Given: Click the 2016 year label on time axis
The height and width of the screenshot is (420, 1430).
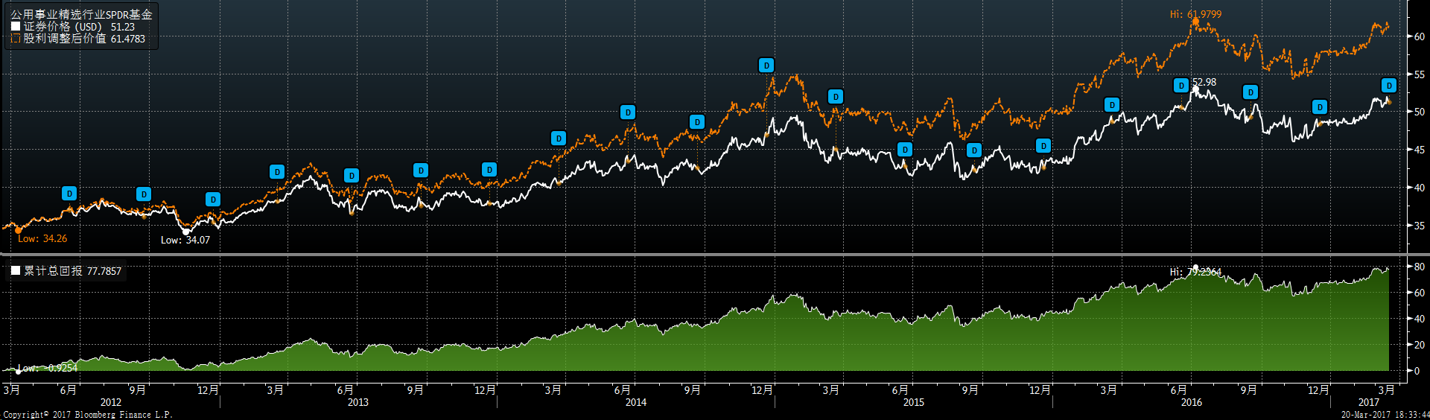Looking at the screenshot, I should 1191,402.
